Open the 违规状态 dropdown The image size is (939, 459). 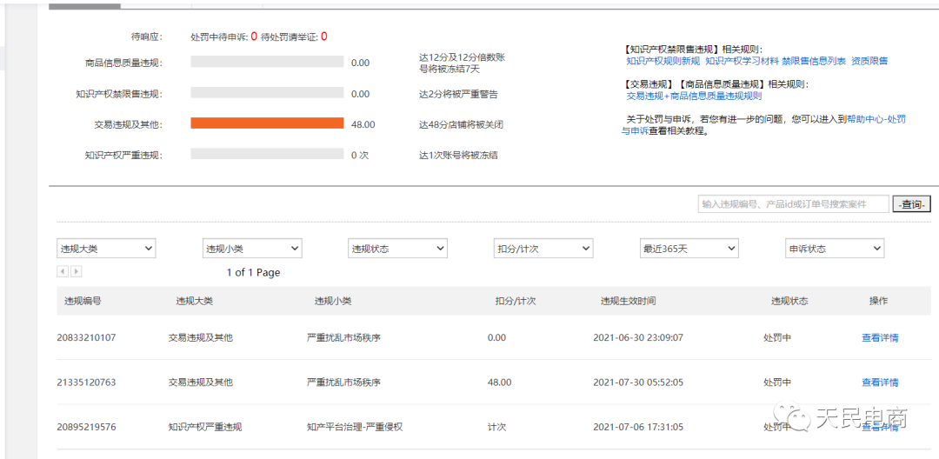coord(397,249)
